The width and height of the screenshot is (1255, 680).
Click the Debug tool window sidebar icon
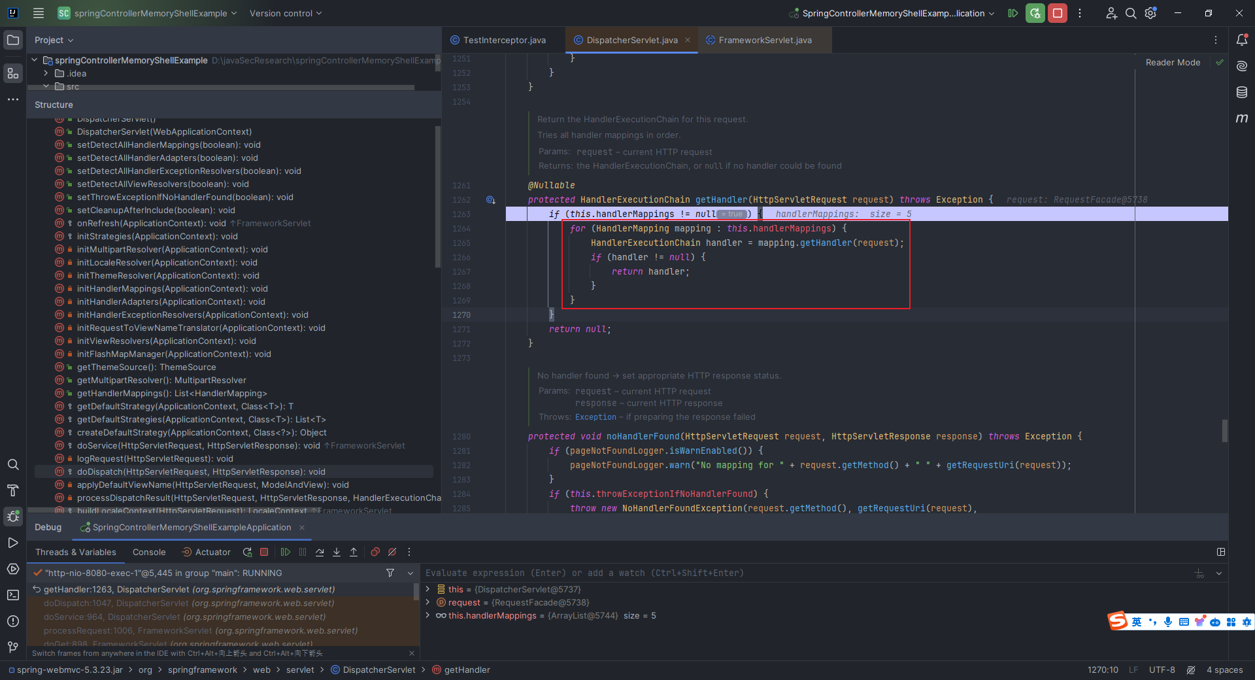[x=13, y=517]
